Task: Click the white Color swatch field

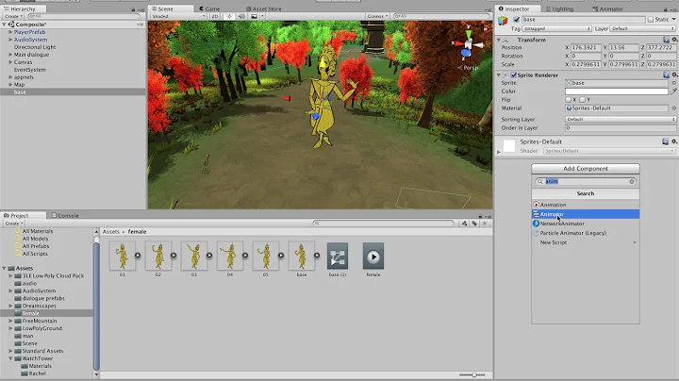Action: click(x=617, y=91)
